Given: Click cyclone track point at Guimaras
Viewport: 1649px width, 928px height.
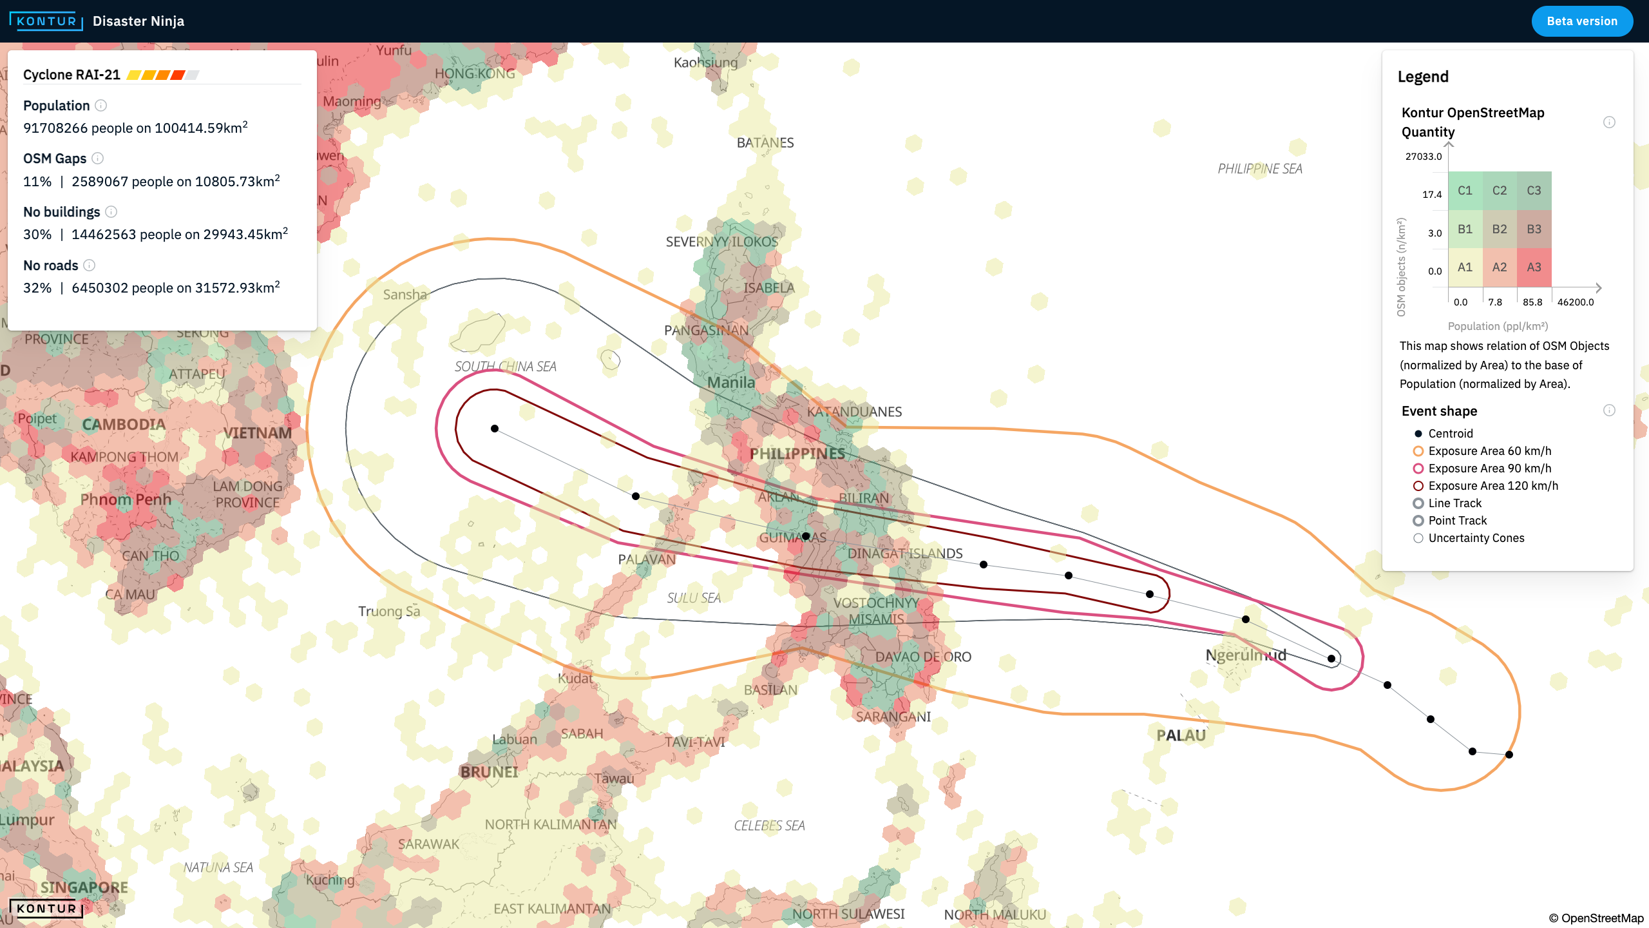Looking at the screenshot, I should tap(806, 536).
